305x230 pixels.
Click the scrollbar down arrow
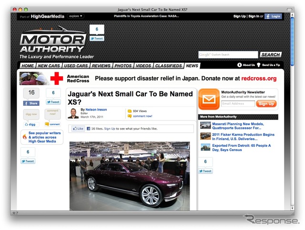pyautogui.click(x=292, y=208)
